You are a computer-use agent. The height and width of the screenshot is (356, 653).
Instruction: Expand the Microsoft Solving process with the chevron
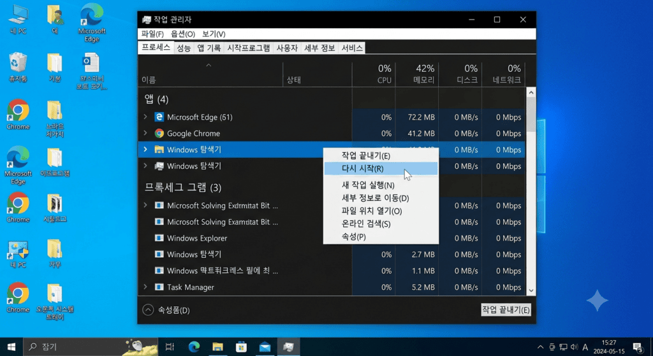pyautogui.click(x=145, y=205)
